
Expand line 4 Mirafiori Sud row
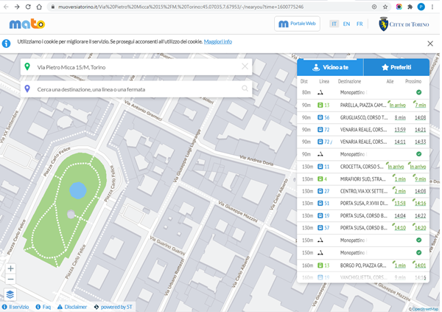pos(362,178)
